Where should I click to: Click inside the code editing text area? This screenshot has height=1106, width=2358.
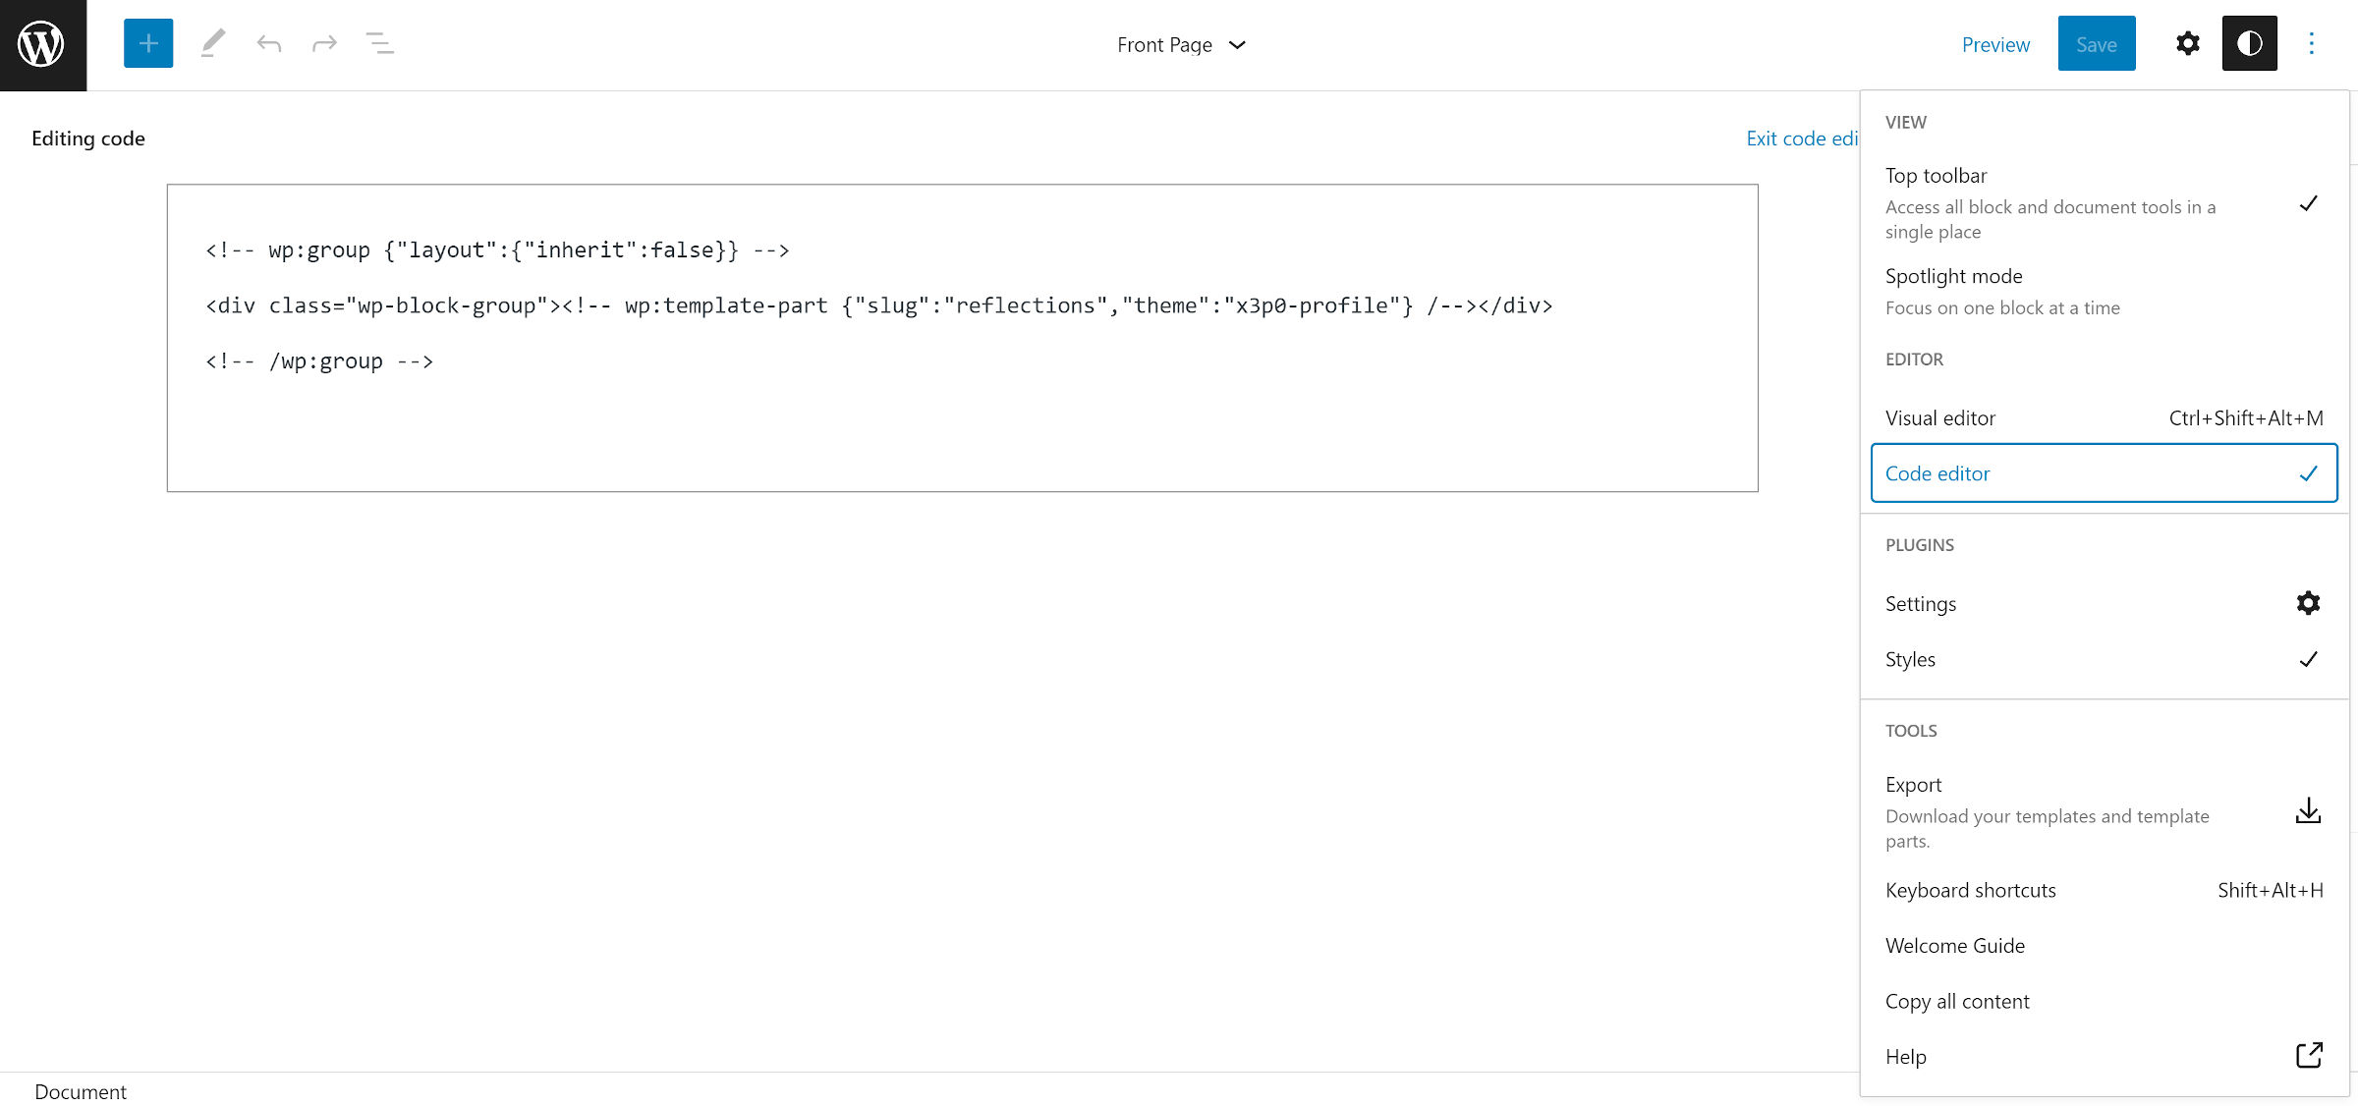point(961,422)
